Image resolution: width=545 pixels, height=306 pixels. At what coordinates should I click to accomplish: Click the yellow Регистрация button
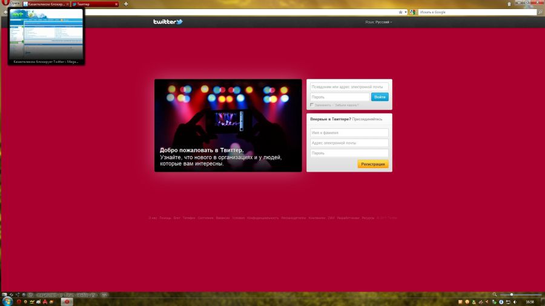[x=373, y=164]
